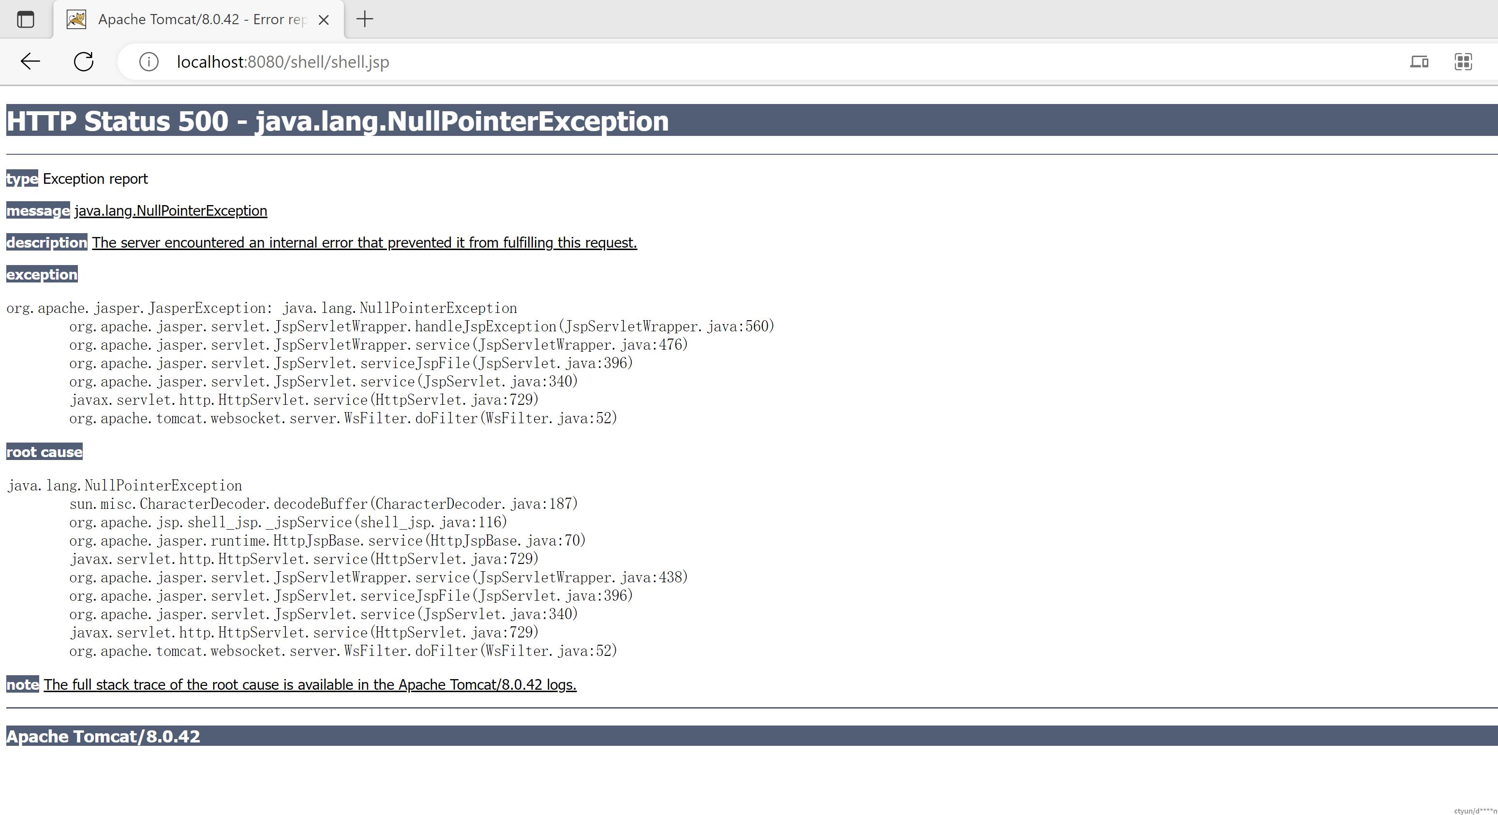Go back to the previous page
Image resolution: width=1498 pixels, height=815 pixels.
coord(30,61)
